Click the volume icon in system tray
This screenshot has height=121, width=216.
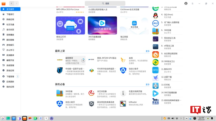click(x=173, y=118)
